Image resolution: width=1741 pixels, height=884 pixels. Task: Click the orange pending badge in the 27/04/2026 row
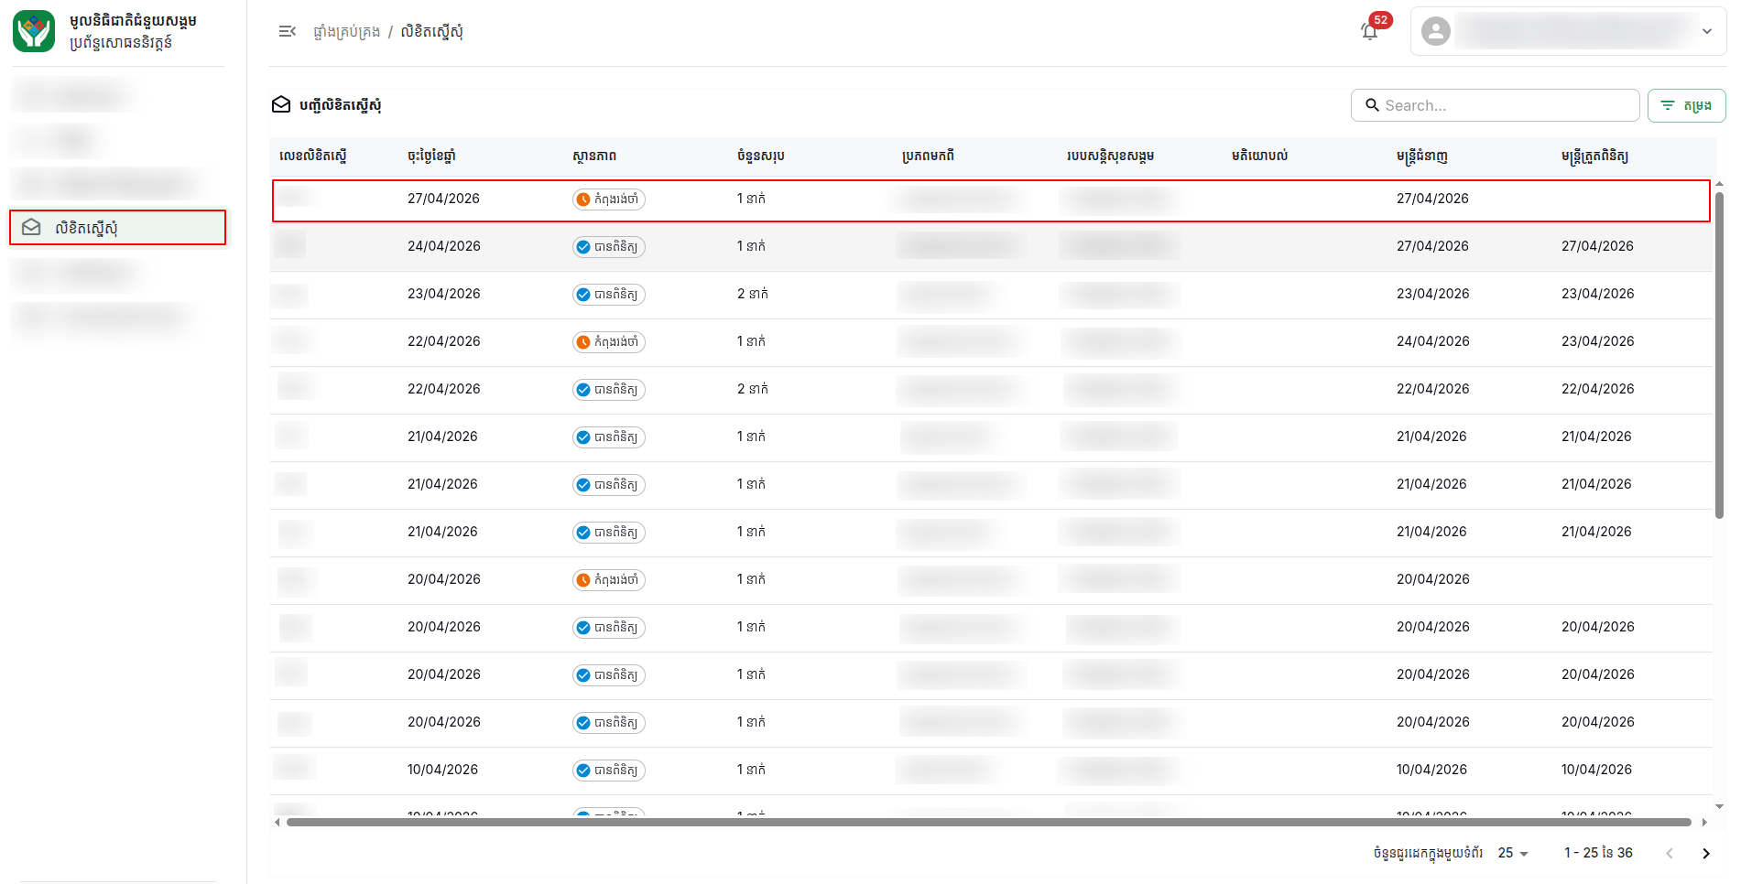[609, 199]
